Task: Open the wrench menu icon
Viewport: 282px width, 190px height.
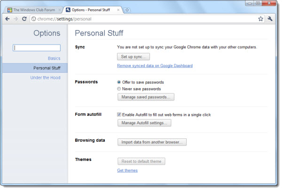Action: pos(270,19)
